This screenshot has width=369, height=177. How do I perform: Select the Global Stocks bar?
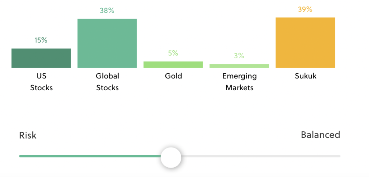(107, 43)
